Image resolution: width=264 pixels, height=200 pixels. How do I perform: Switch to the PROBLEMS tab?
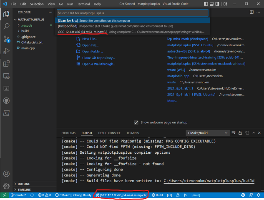[x=68, y=133]
